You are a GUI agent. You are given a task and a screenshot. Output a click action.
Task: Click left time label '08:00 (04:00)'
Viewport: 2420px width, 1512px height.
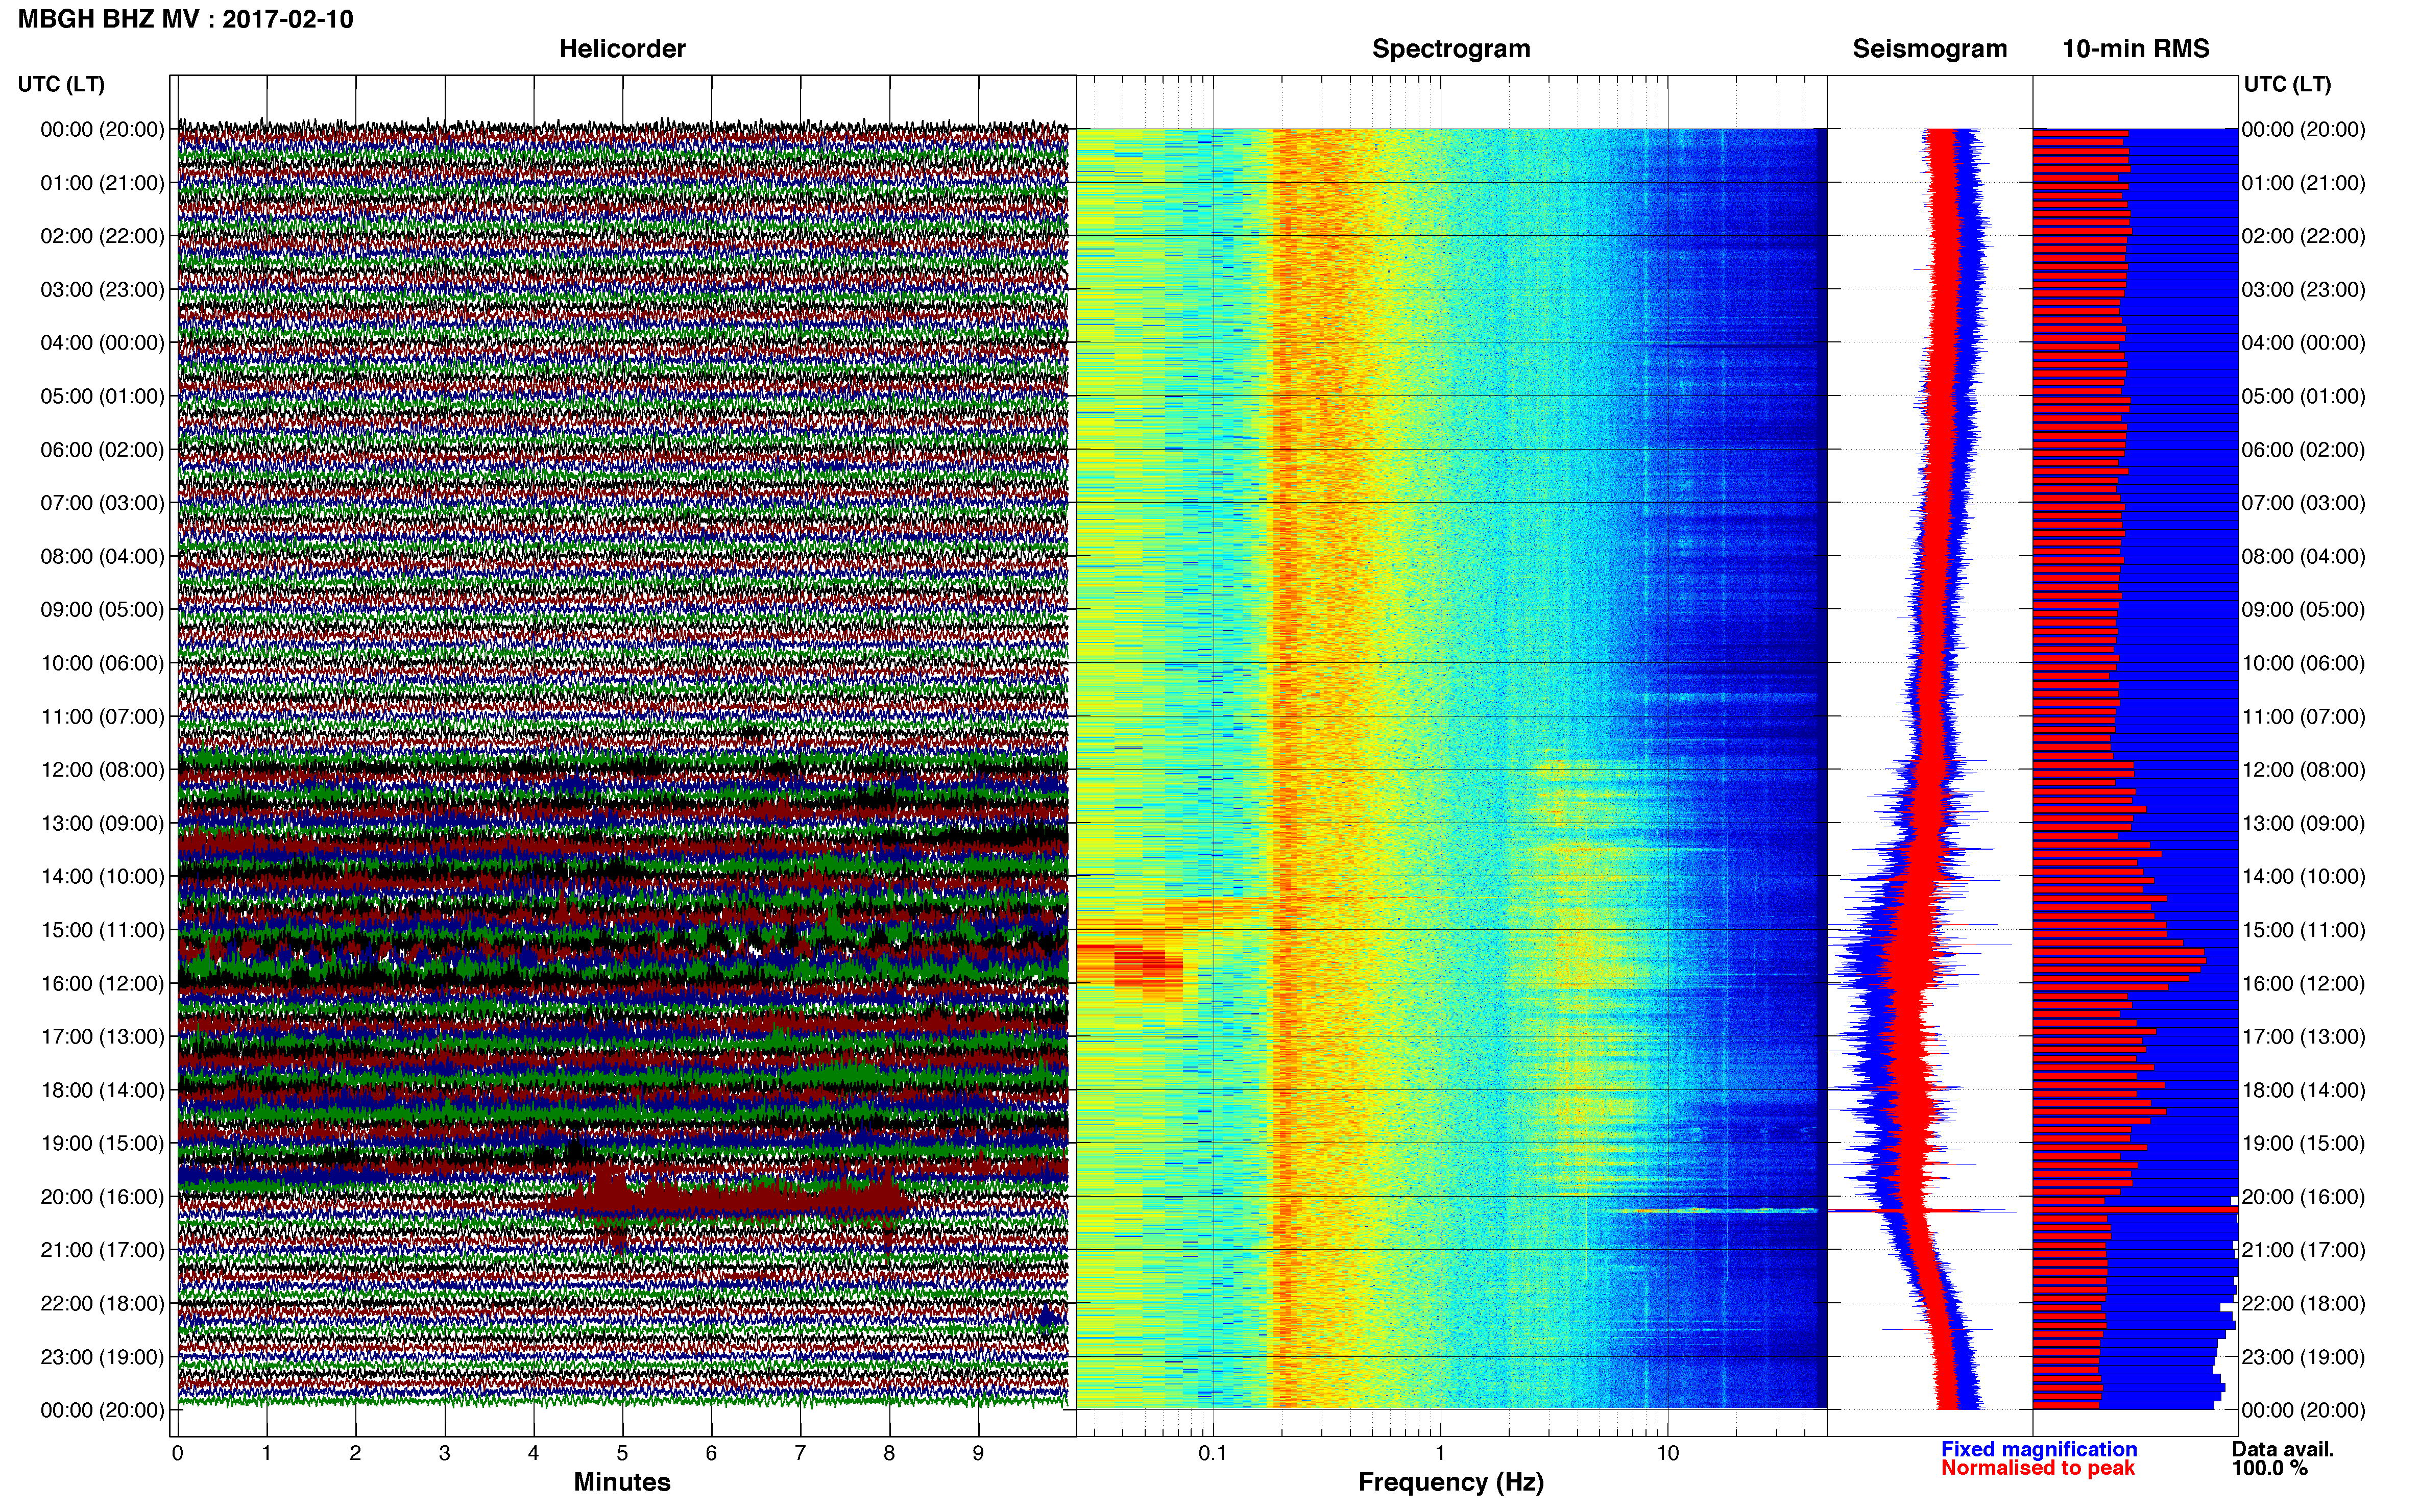point(102,556)
